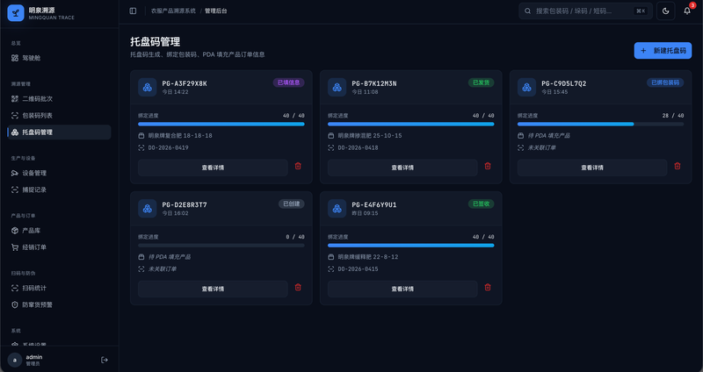Open the notifications bell
The image size is (703, 372).
[x=687, y=11]
